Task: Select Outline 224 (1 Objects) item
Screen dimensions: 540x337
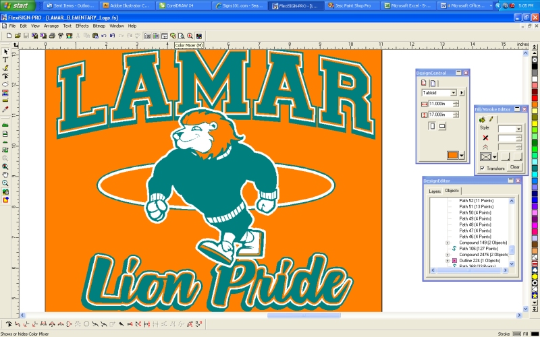Action: (x=479, y=261)
